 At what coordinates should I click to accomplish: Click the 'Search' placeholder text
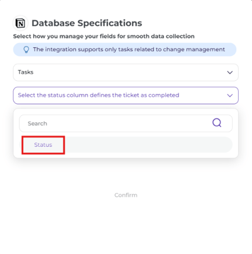(38, 124)
